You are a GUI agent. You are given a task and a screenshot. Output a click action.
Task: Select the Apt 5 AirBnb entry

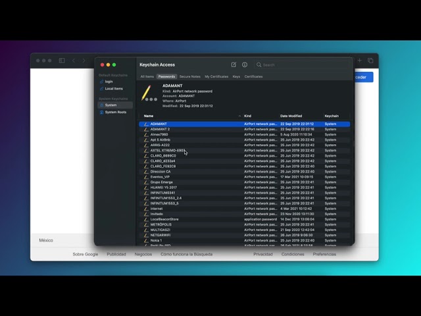(x=244, y=140)
